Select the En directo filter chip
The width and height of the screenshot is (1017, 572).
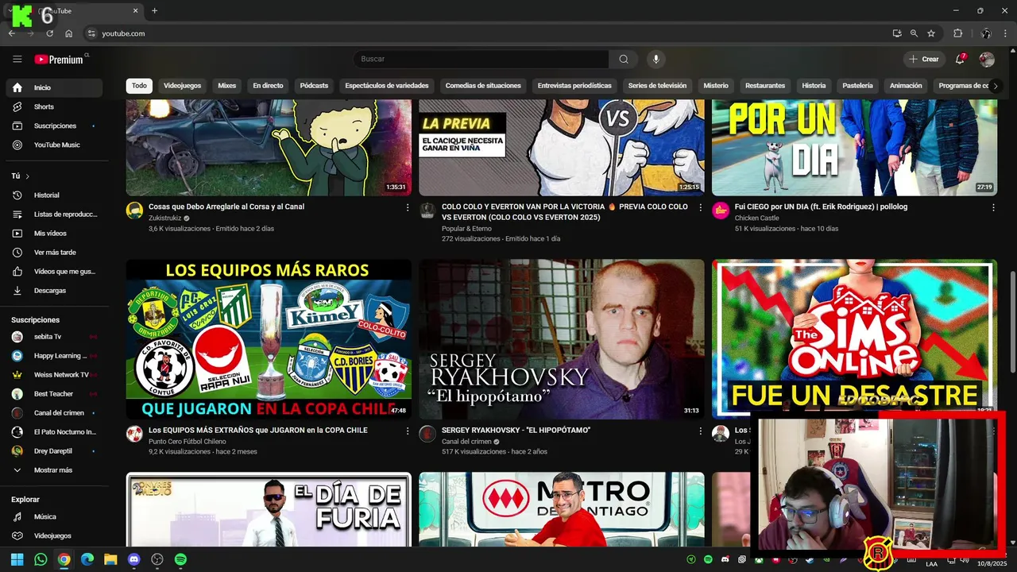(x=268, y=86)
